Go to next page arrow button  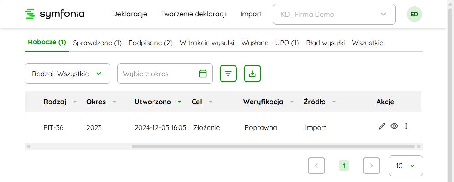pos(371,166)
